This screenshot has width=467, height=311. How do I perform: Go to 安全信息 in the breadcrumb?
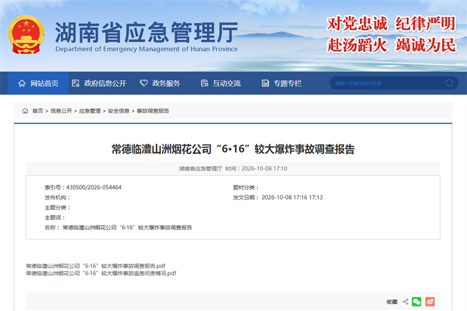tap(118, 111)
